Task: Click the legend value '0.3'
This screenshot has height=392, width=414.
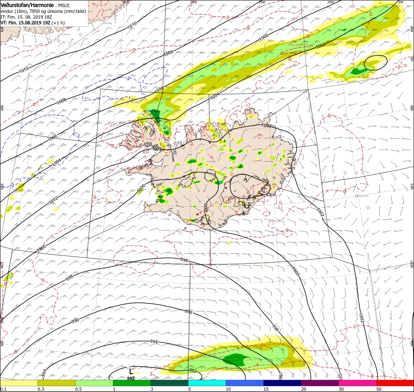Action: [x=41, y=389]
